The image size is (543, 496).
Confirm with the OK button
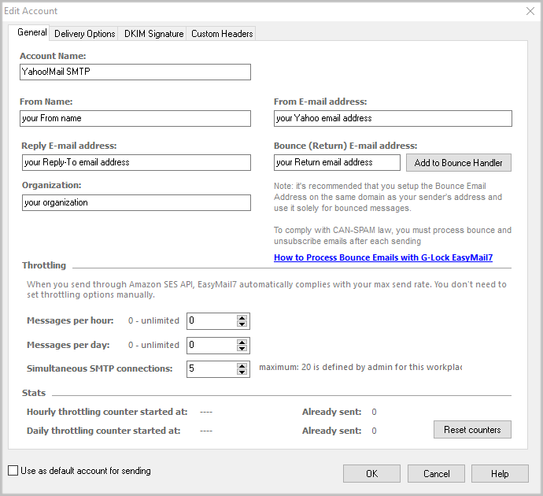click(x=371, y=473)
